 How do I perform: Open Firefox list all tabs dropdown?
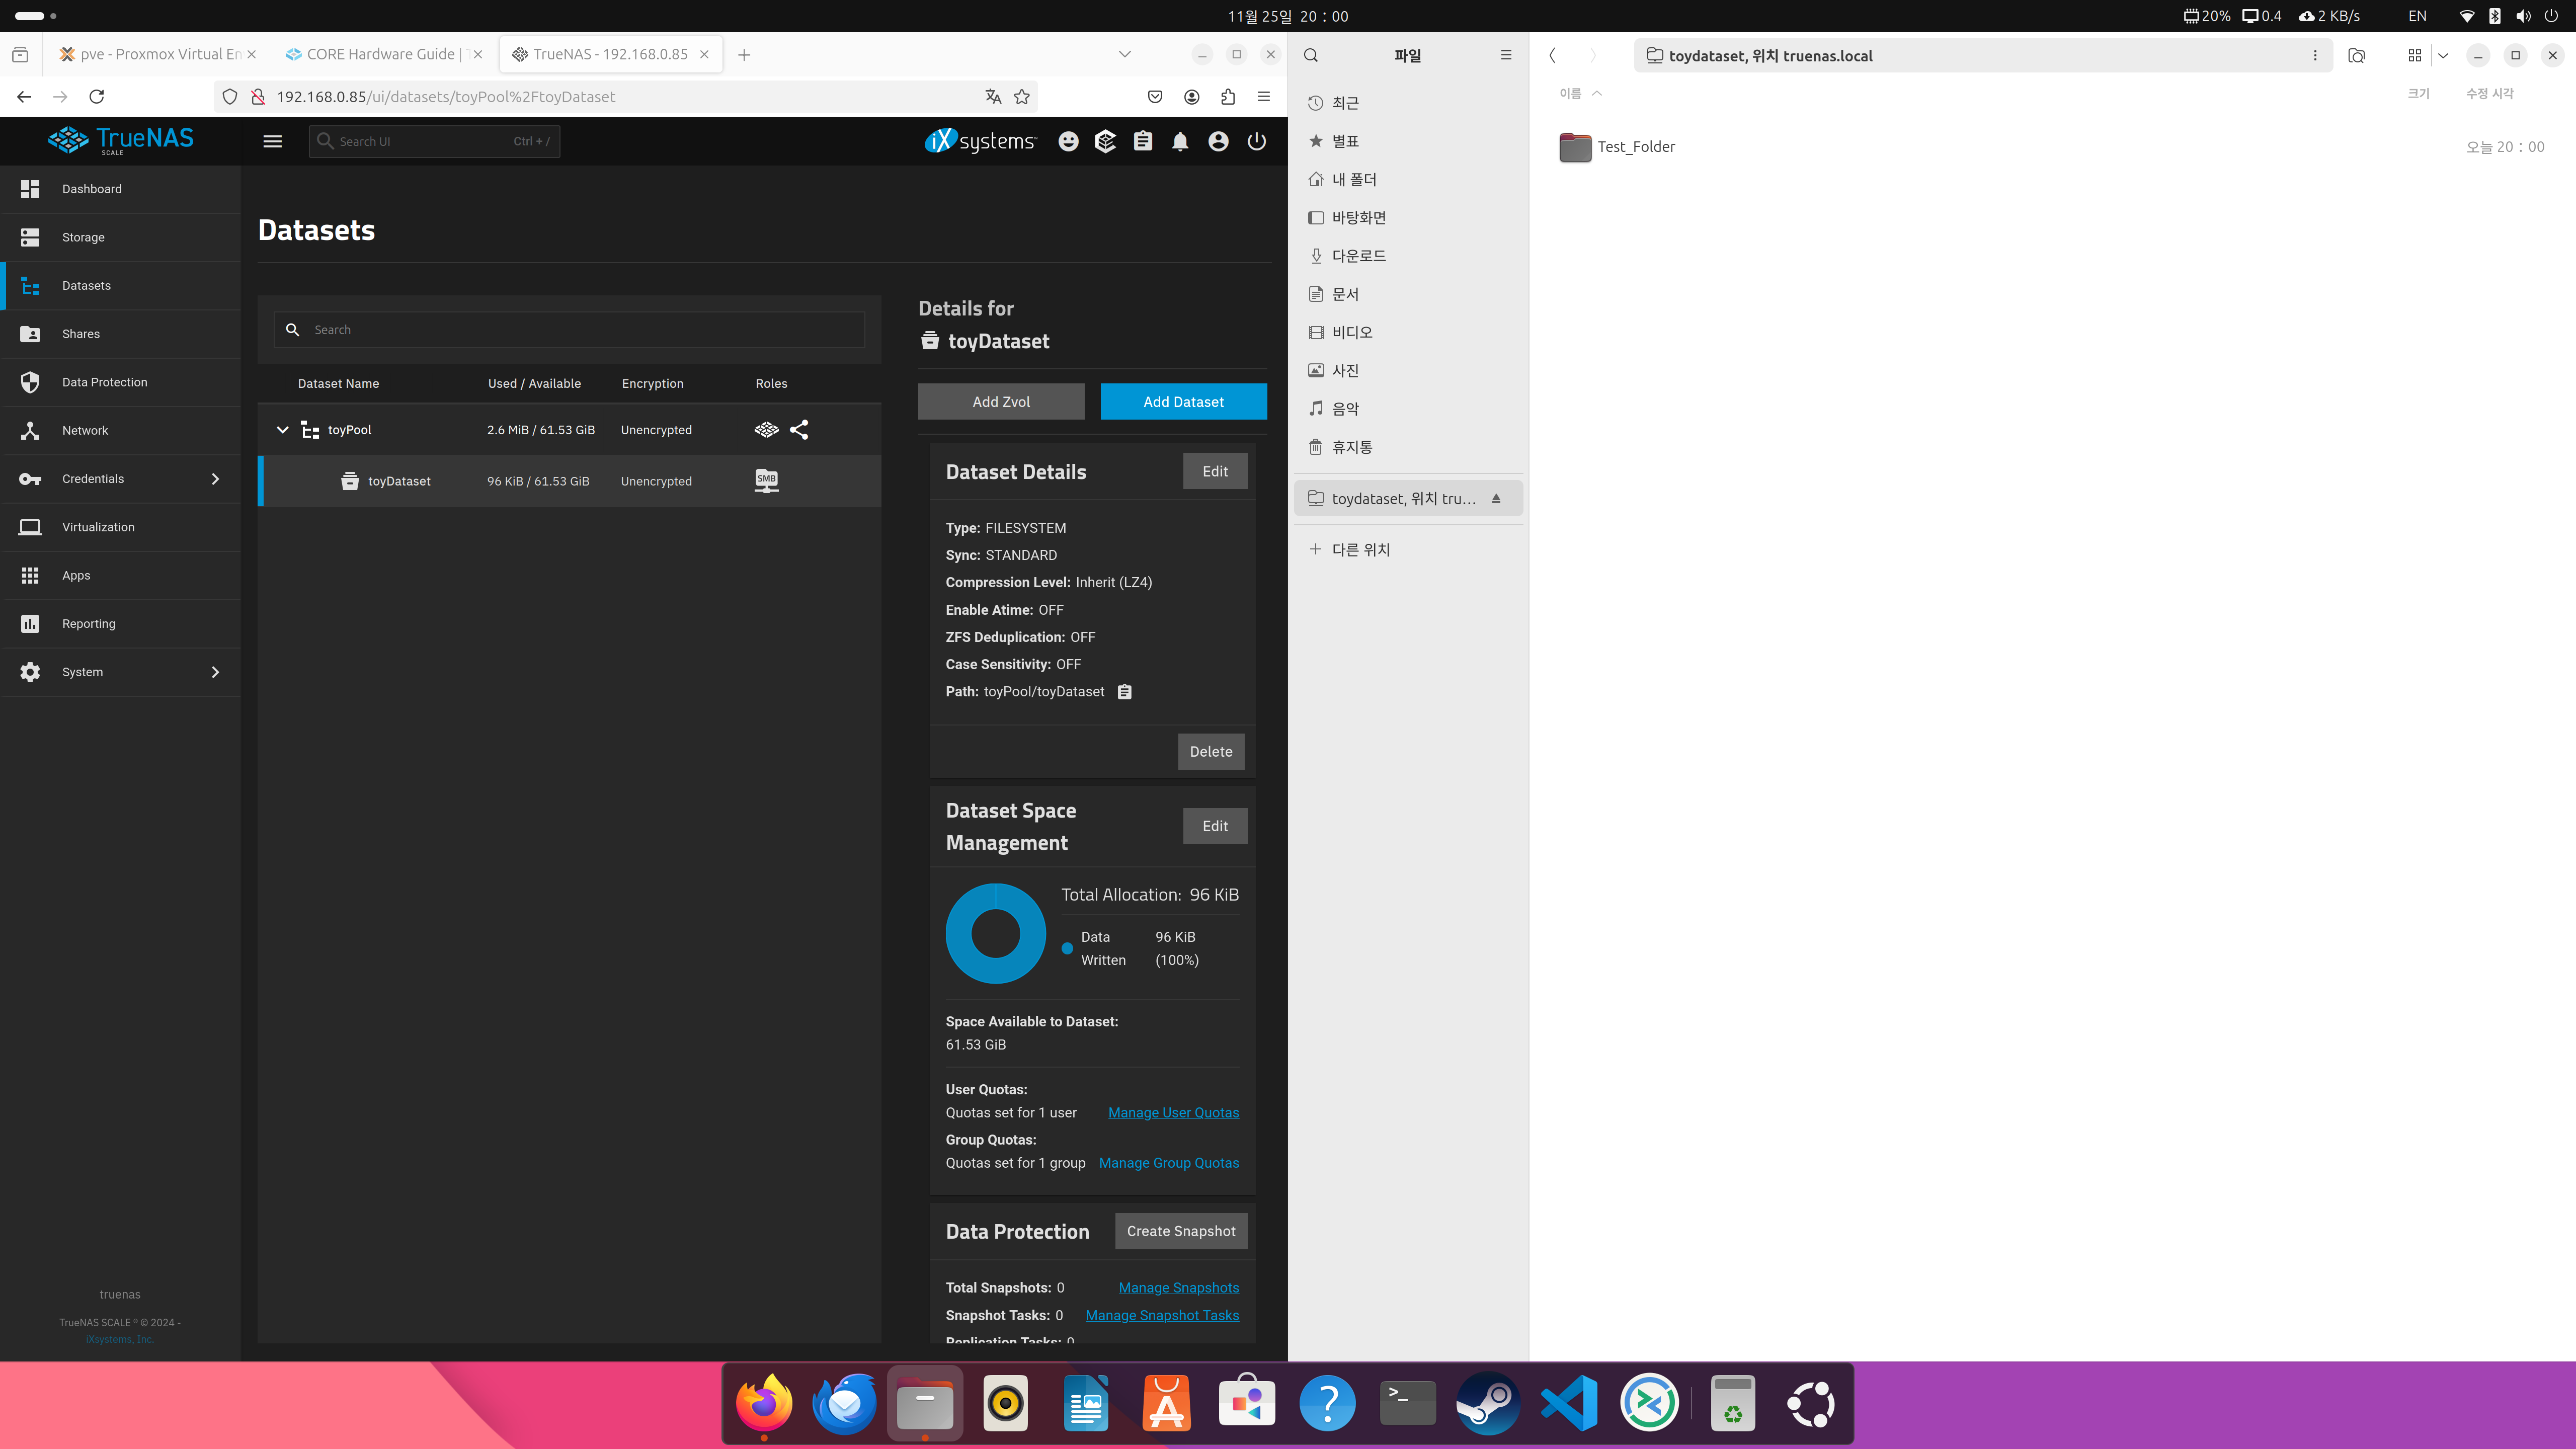click(x=1124, y=54)
